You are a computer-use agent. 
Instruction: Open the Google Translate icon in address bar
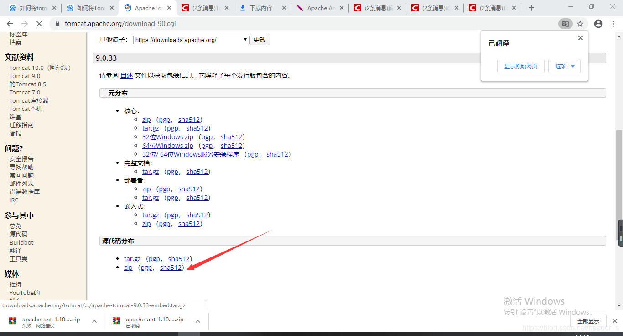click(565, 24)
